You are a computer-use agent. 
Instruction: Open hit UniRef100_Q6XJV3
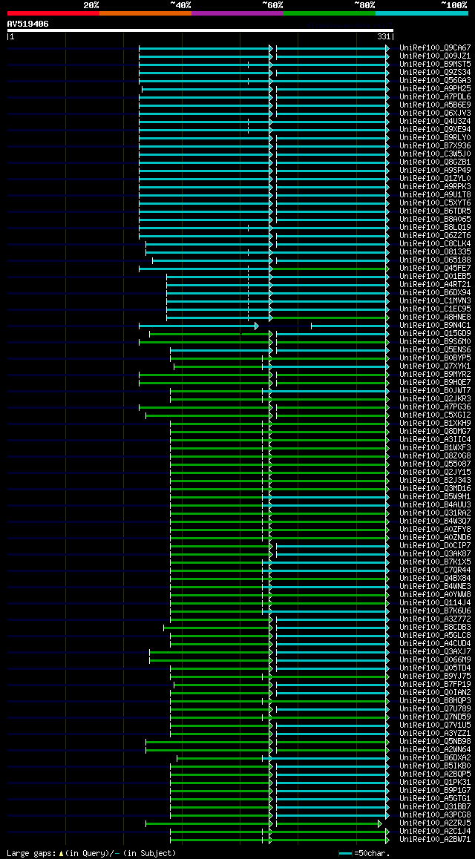point(435,113)
